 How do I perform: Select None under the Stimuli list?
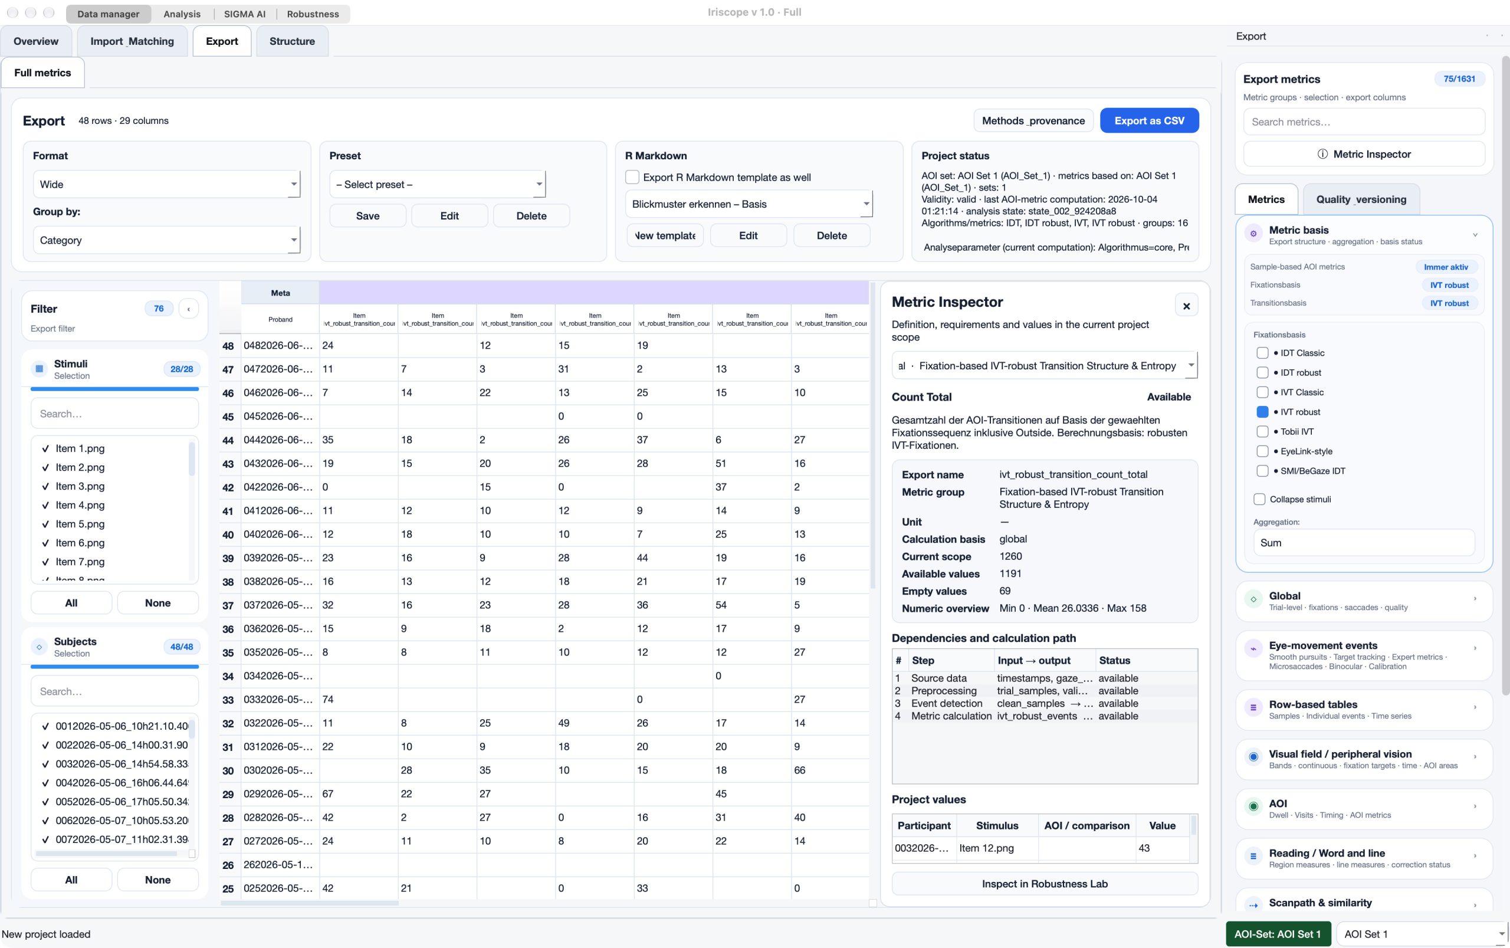click(x=157, y=602)
